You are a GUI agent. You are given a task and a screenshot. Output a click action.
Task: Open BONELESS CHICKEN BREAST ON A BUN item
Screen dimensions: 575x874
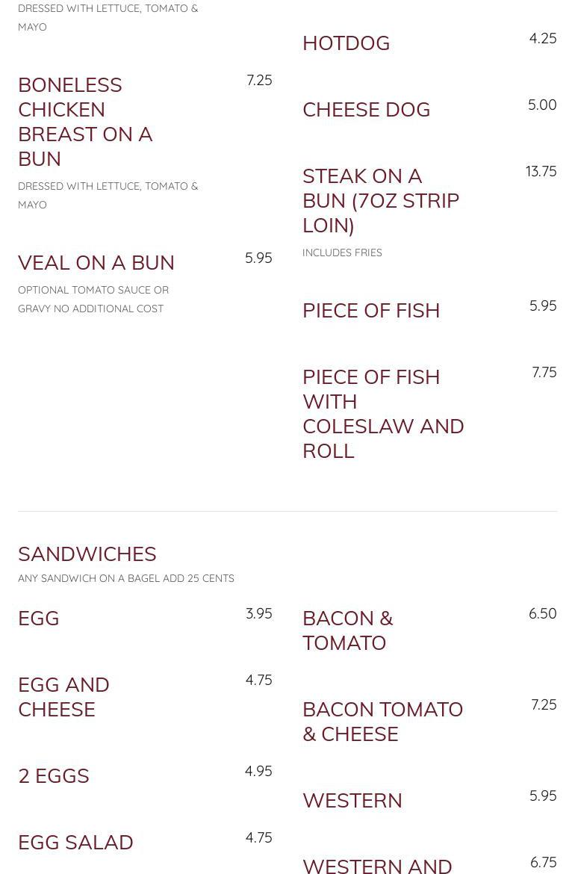tap(85, 122)
